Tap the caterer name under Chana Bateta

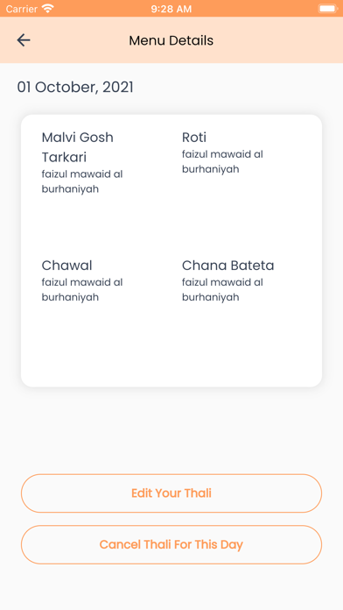(x=222, y=289)
